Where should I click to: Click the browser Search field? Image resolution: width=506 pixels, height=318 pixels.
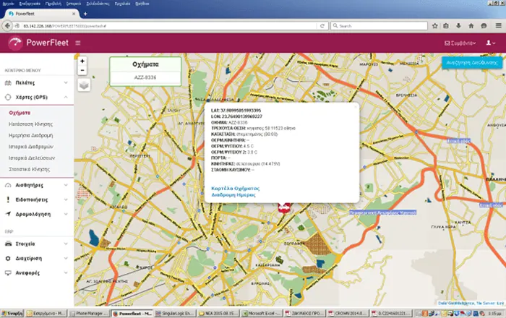click(379, 26)
